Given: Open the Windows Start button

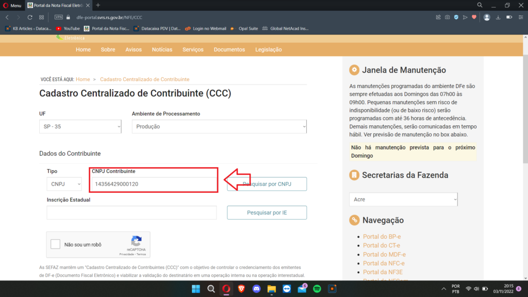Looking at the screenshot, I should point(195,289).
